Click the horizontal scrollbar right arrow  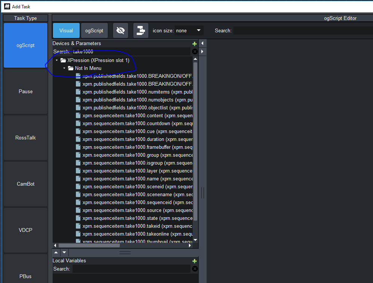[190, 245]
